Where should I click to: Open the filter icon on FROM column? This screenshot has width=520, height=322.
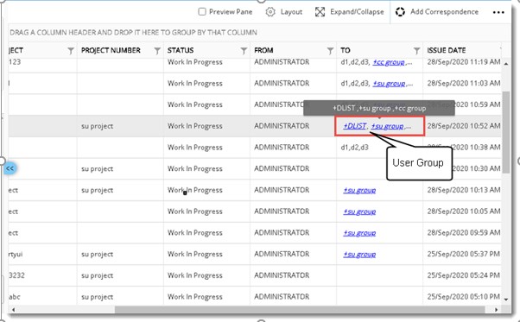[330, 51]
